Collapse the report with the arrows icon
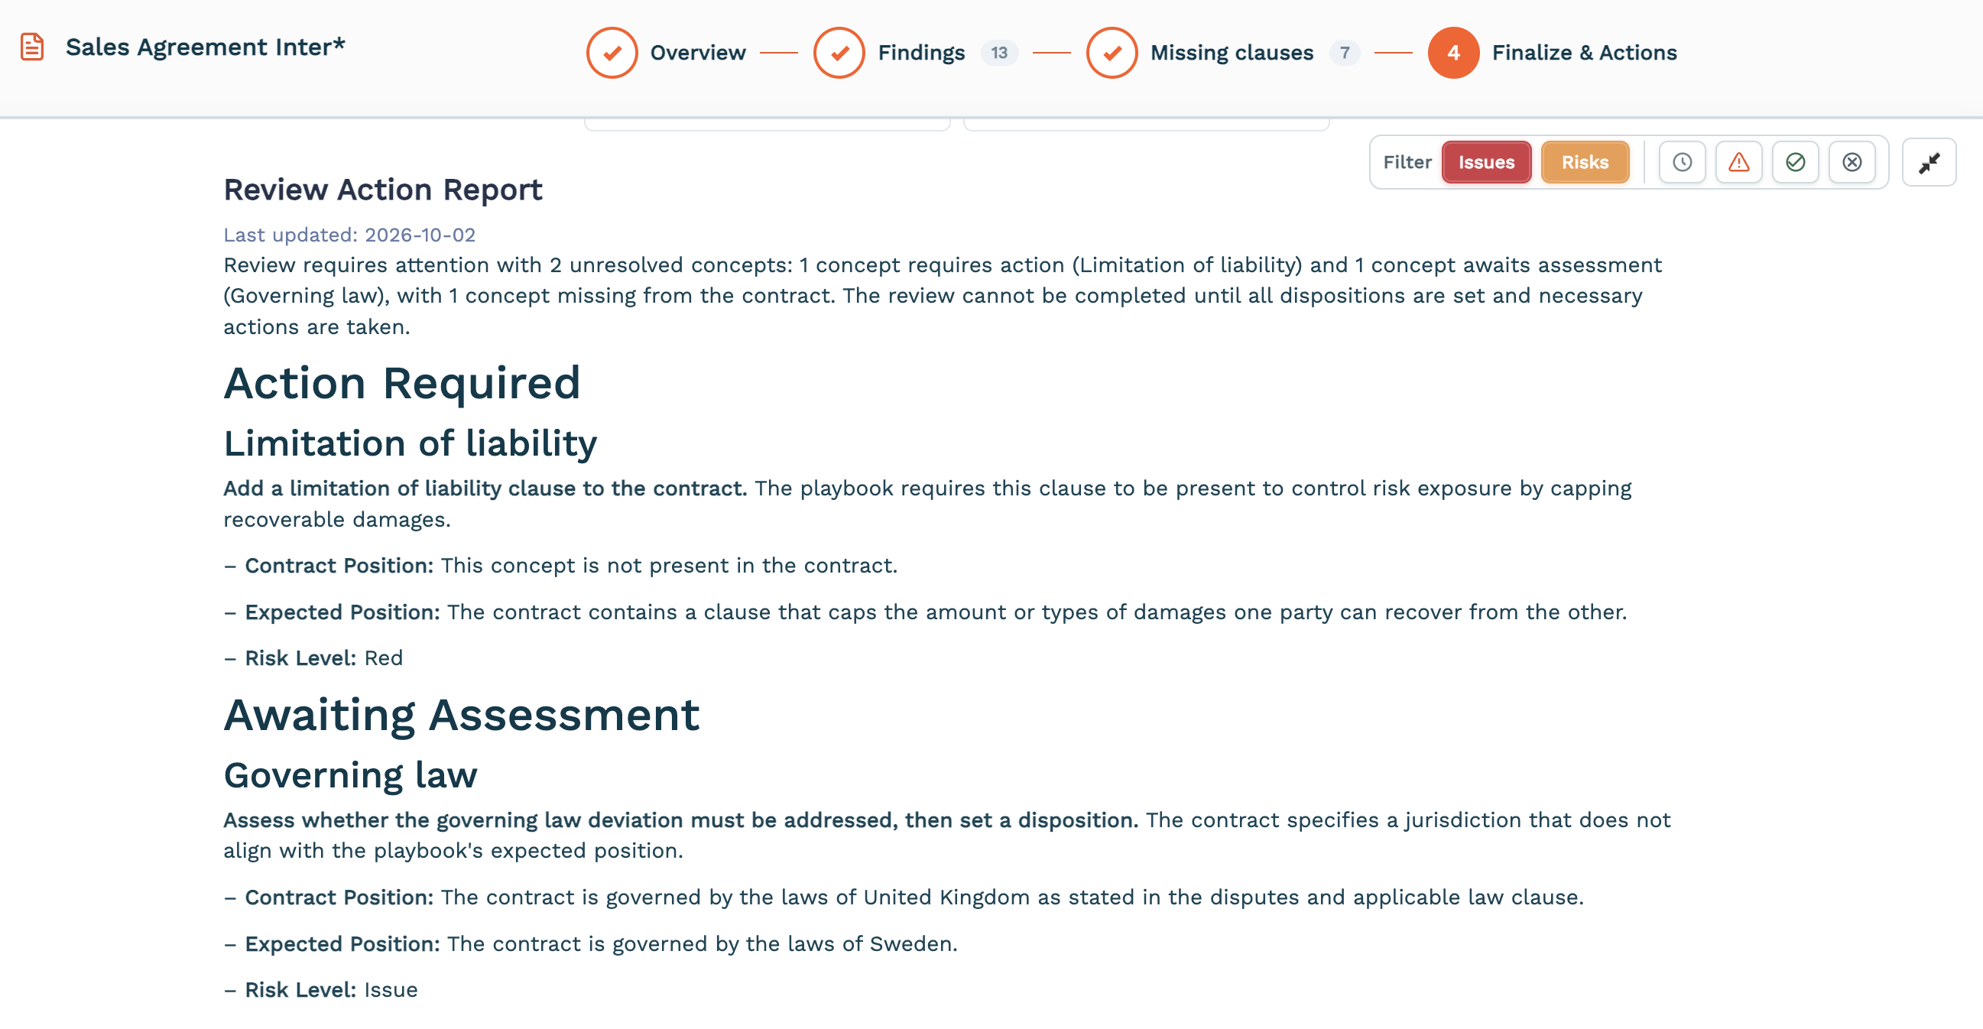This screenshot has width=1983, height=1029. coord(1929,162)
